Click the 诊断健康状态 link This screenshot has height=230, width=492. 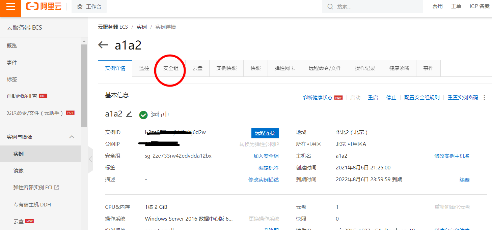[317, 98]
